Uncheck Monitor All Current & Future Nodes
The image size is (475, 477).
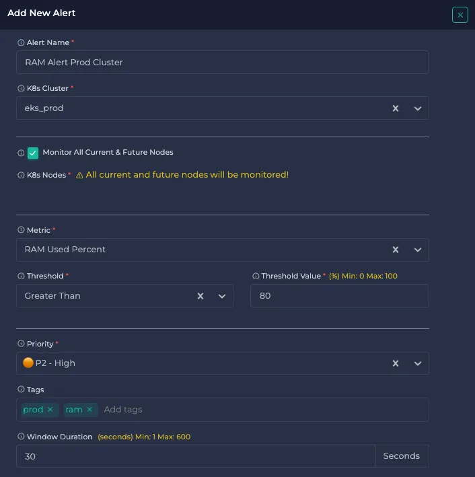[33, 153]
